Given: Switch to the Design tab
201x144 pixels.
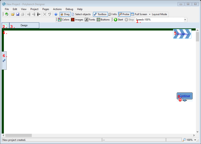Looking at the screenshot, I should point(24,25).
